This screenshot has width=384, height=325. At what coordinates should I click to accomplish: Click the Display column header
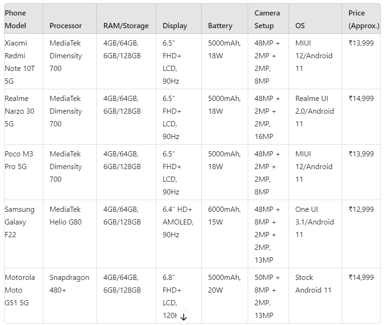(x=179, y=19)
